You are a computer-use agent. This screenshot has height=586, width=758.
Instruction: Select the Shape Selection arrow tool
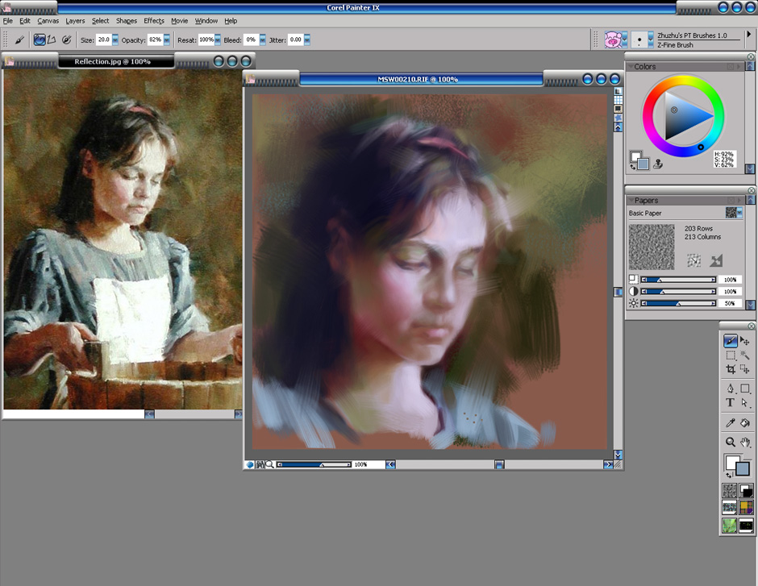tap(745, 402)
